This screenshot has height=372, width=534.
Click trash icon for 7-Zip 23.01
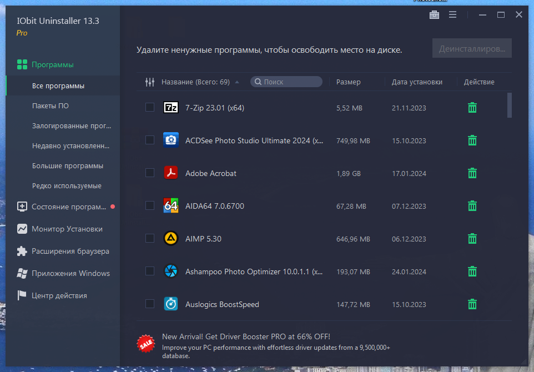(472, 108)
